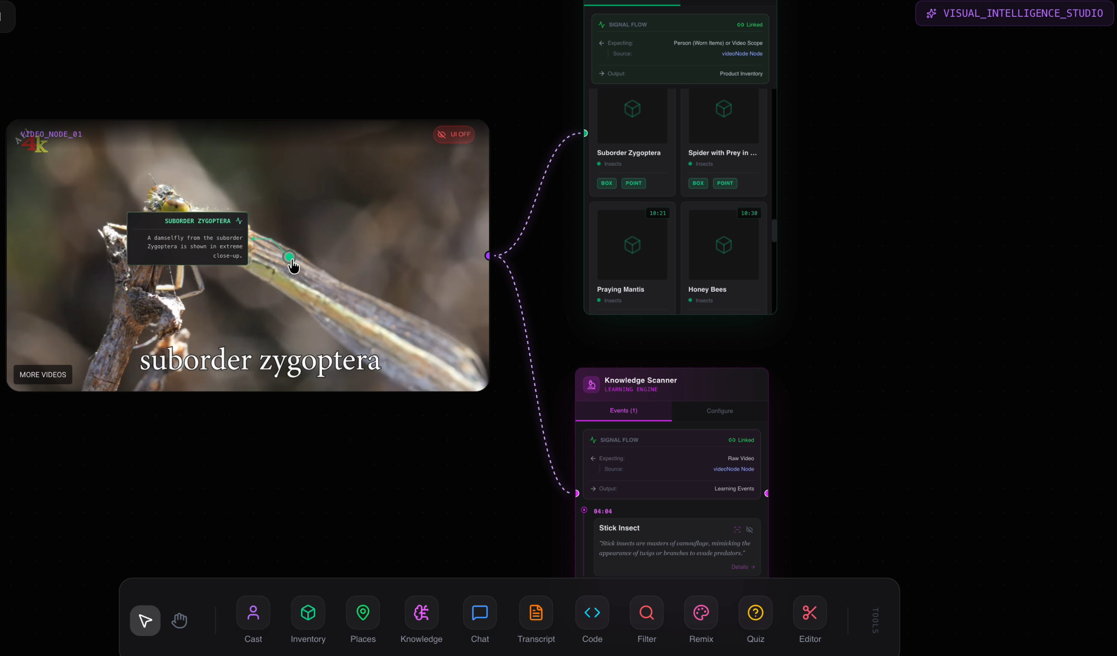Toggle the UI OFF button on video
The width and height of the screenshot is (1117, 656).
pyautogui.click(x=454, y=134)
